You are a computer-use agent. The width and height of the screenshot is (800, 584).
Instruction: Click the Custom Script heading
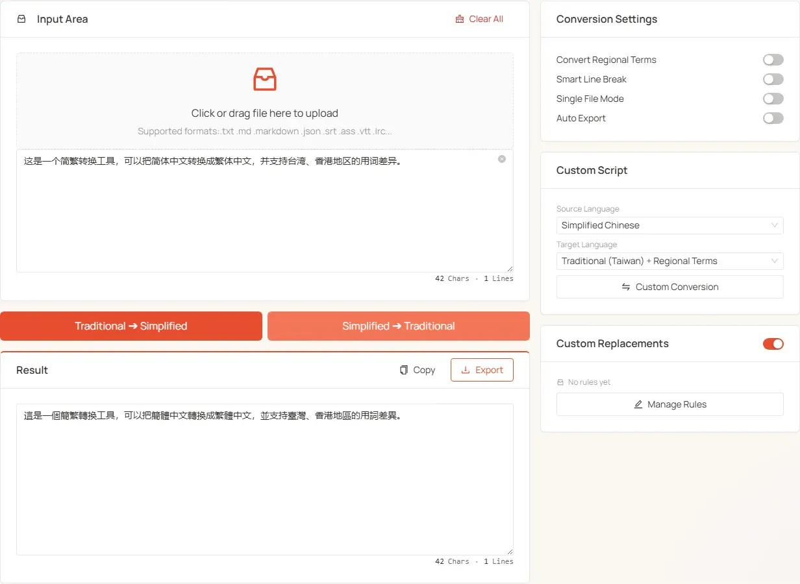coord(592,170)
